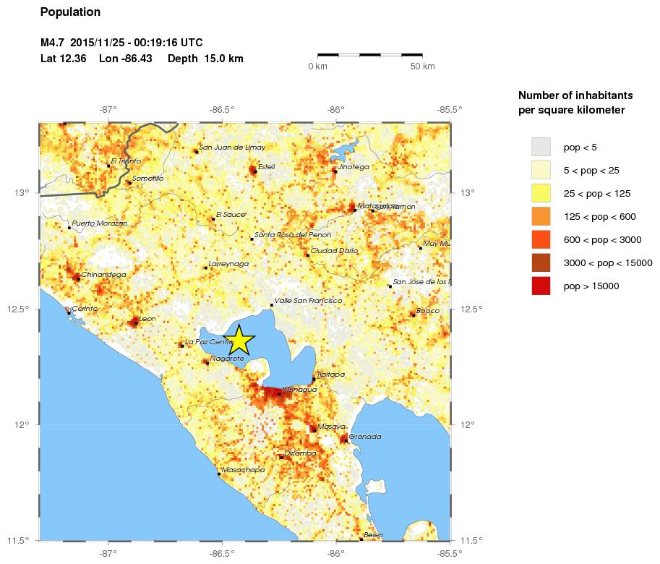Click the Leon city label
This screenshot has width=660, height=564.
click(x=147, y=319)
